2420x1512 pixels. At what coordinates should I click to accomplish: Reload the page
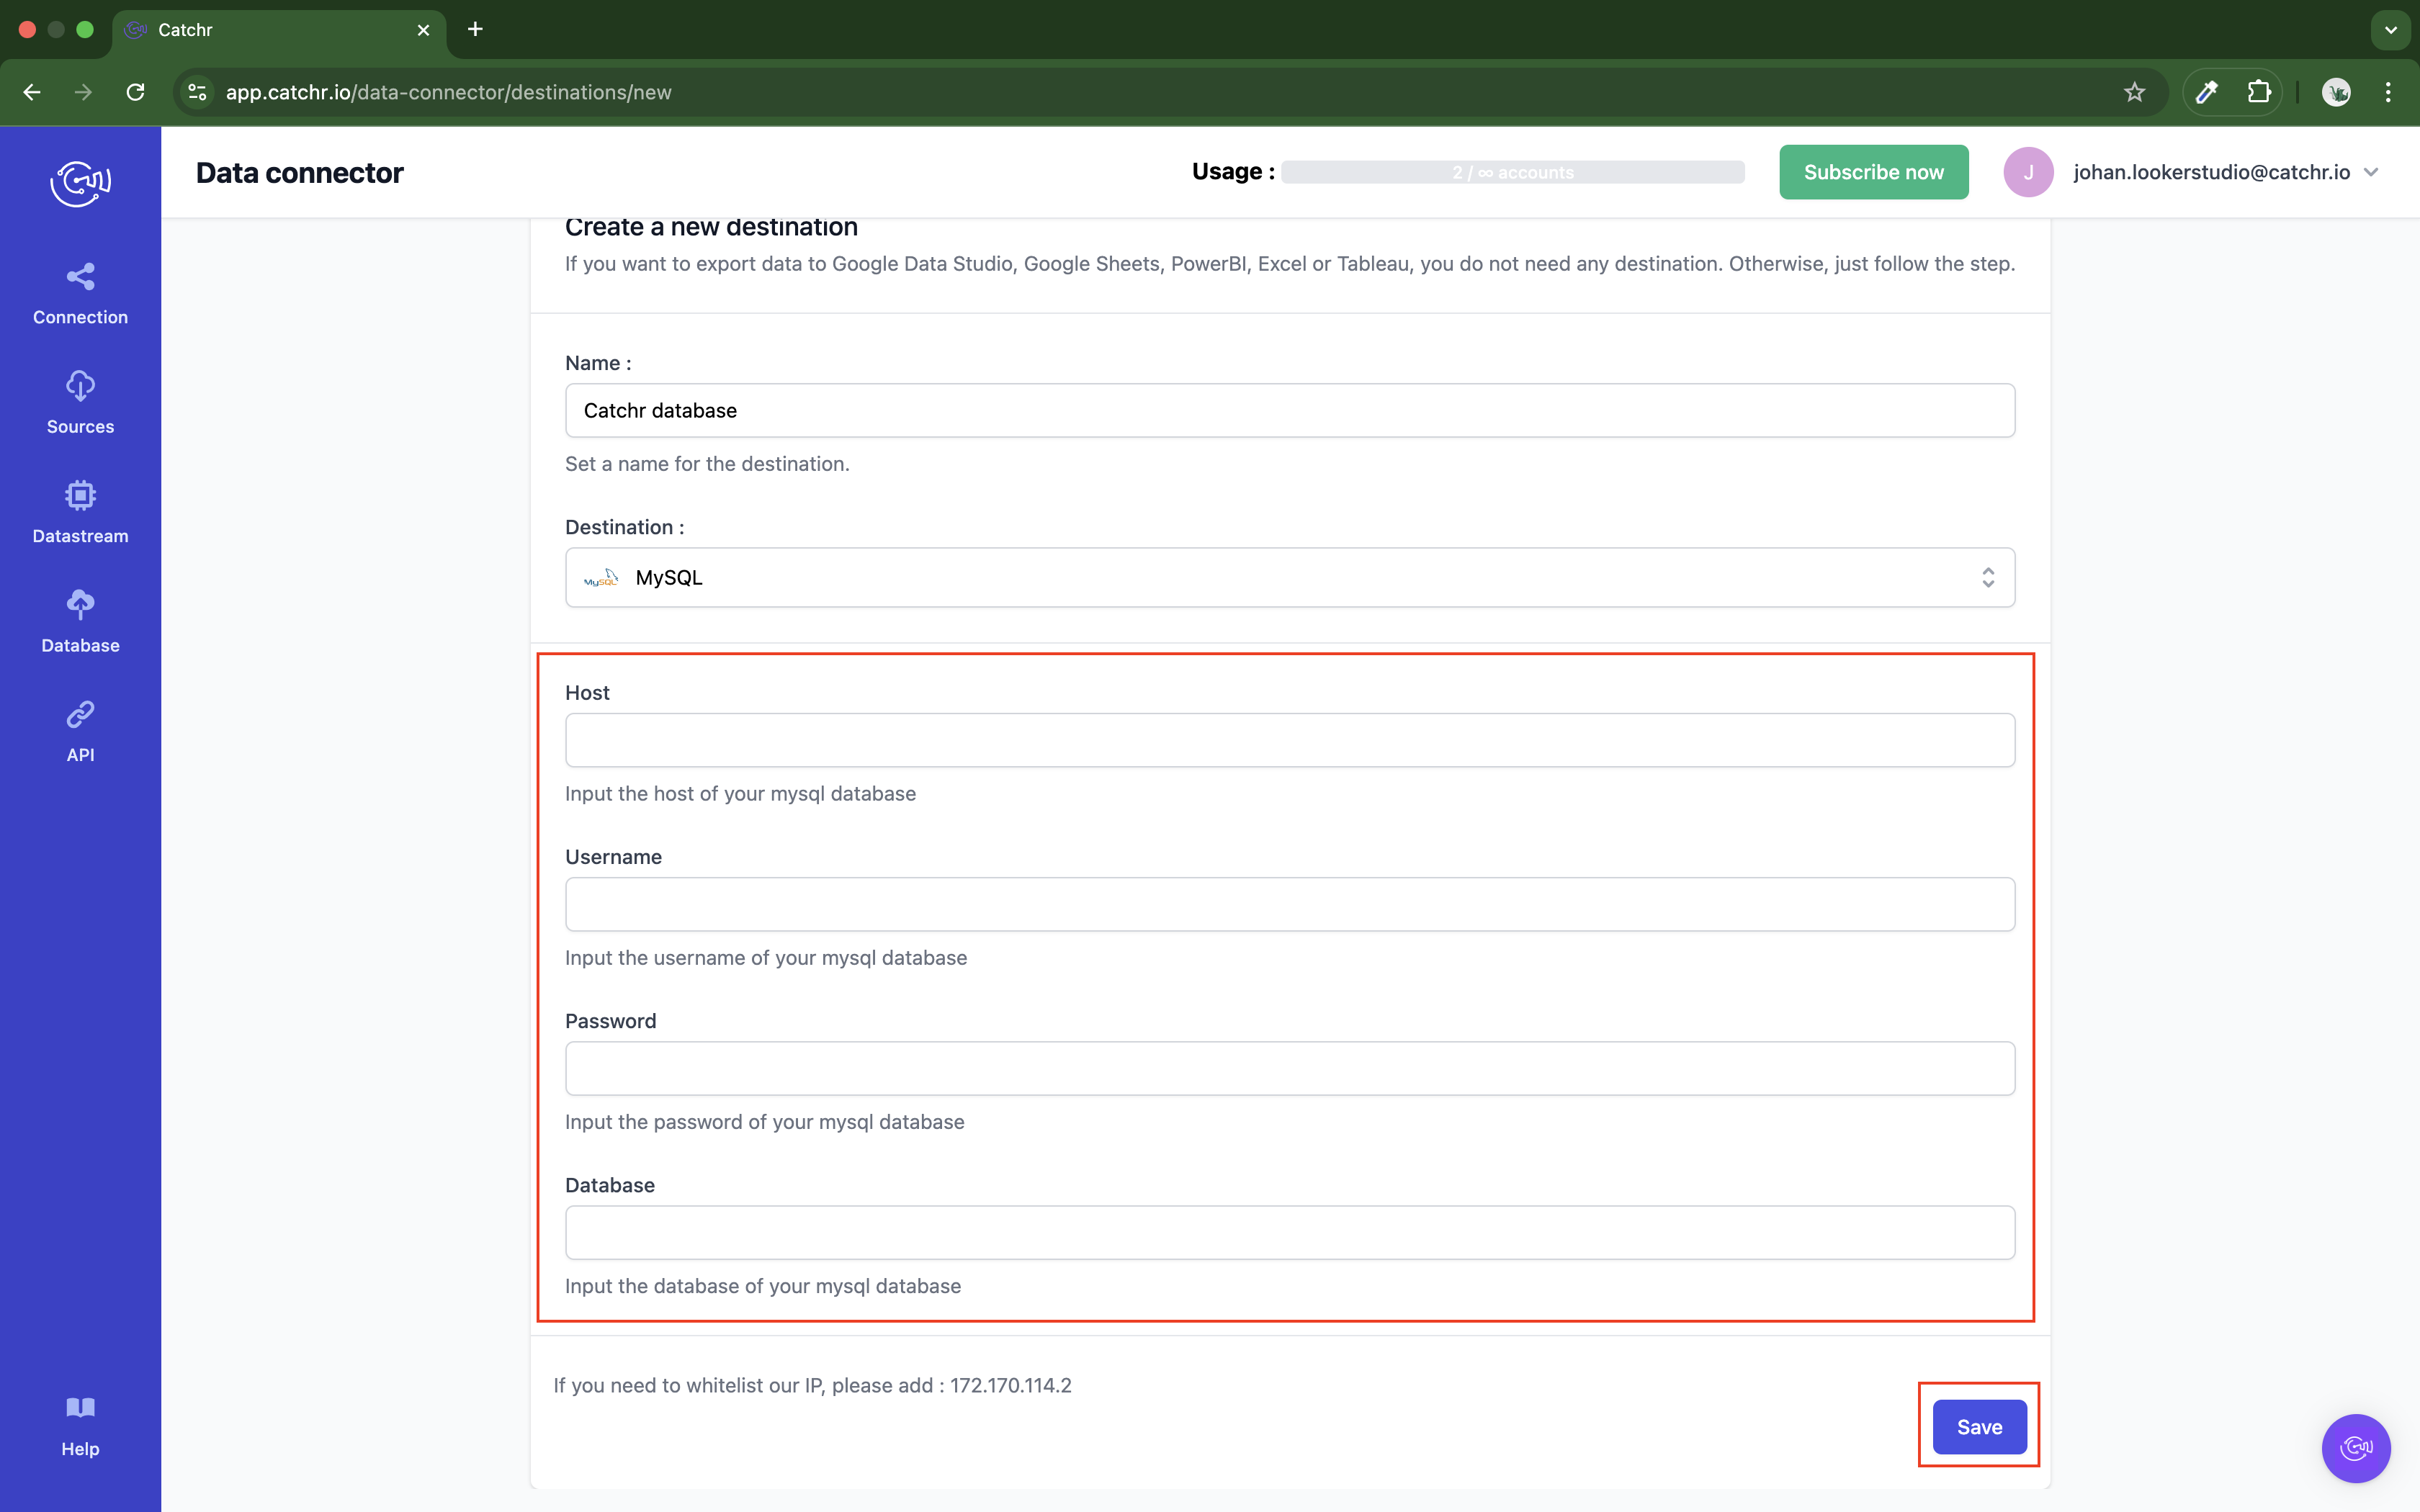point(136,92)
